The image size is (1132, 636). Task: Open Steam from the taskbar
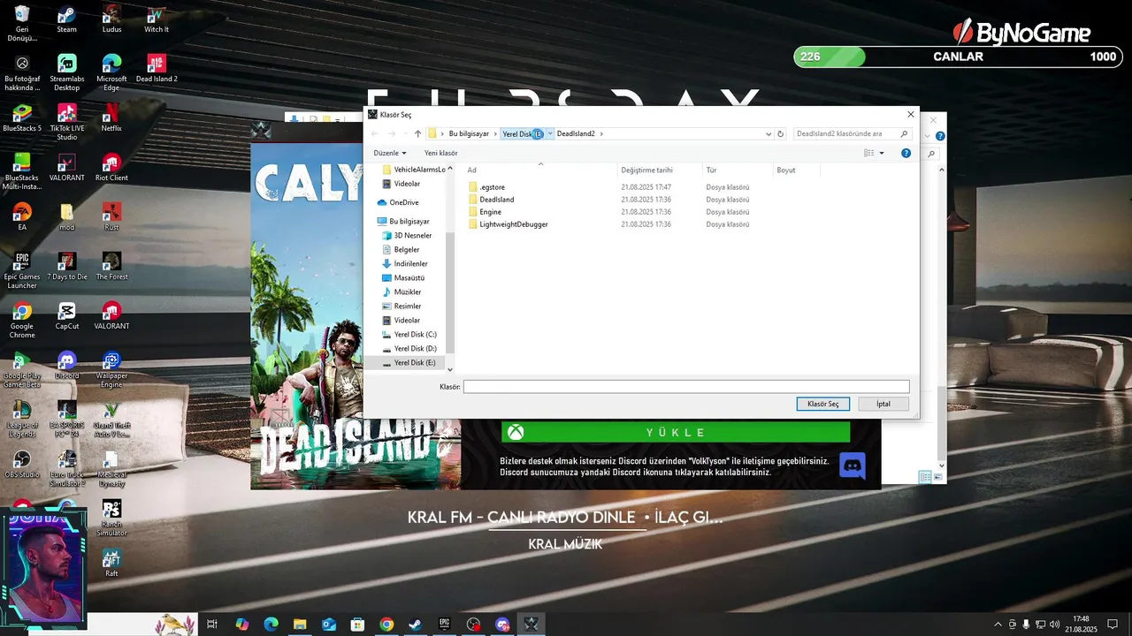[x=415, y=624]
